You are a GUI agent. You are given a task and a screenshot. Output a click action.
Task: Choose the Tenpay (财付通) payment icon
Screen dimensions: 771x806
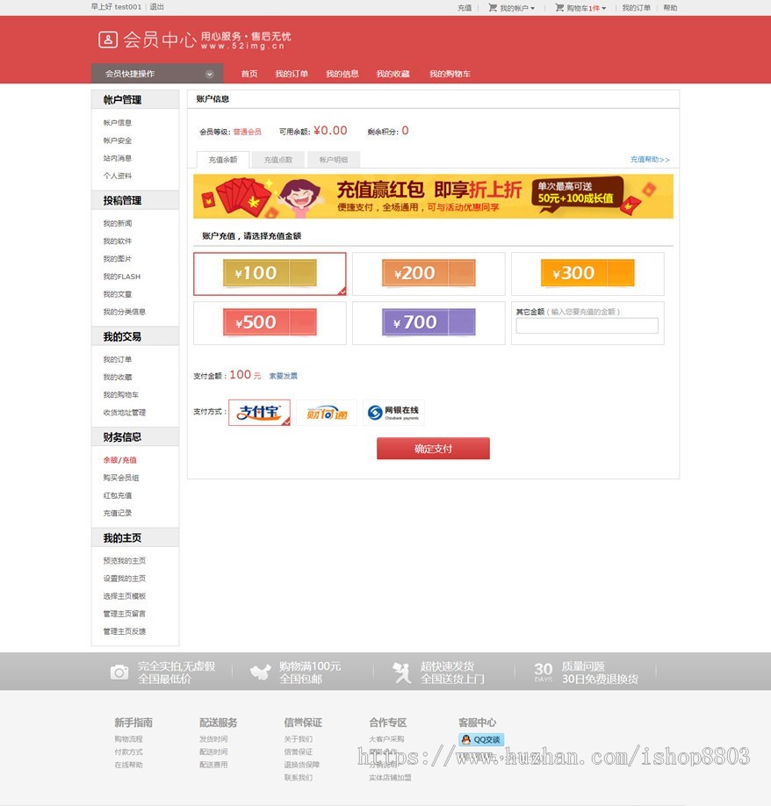coord(325,412)
